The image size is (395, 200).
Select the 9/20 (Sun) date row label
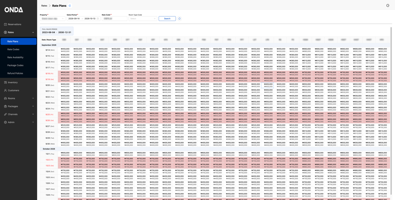[50, 85]
